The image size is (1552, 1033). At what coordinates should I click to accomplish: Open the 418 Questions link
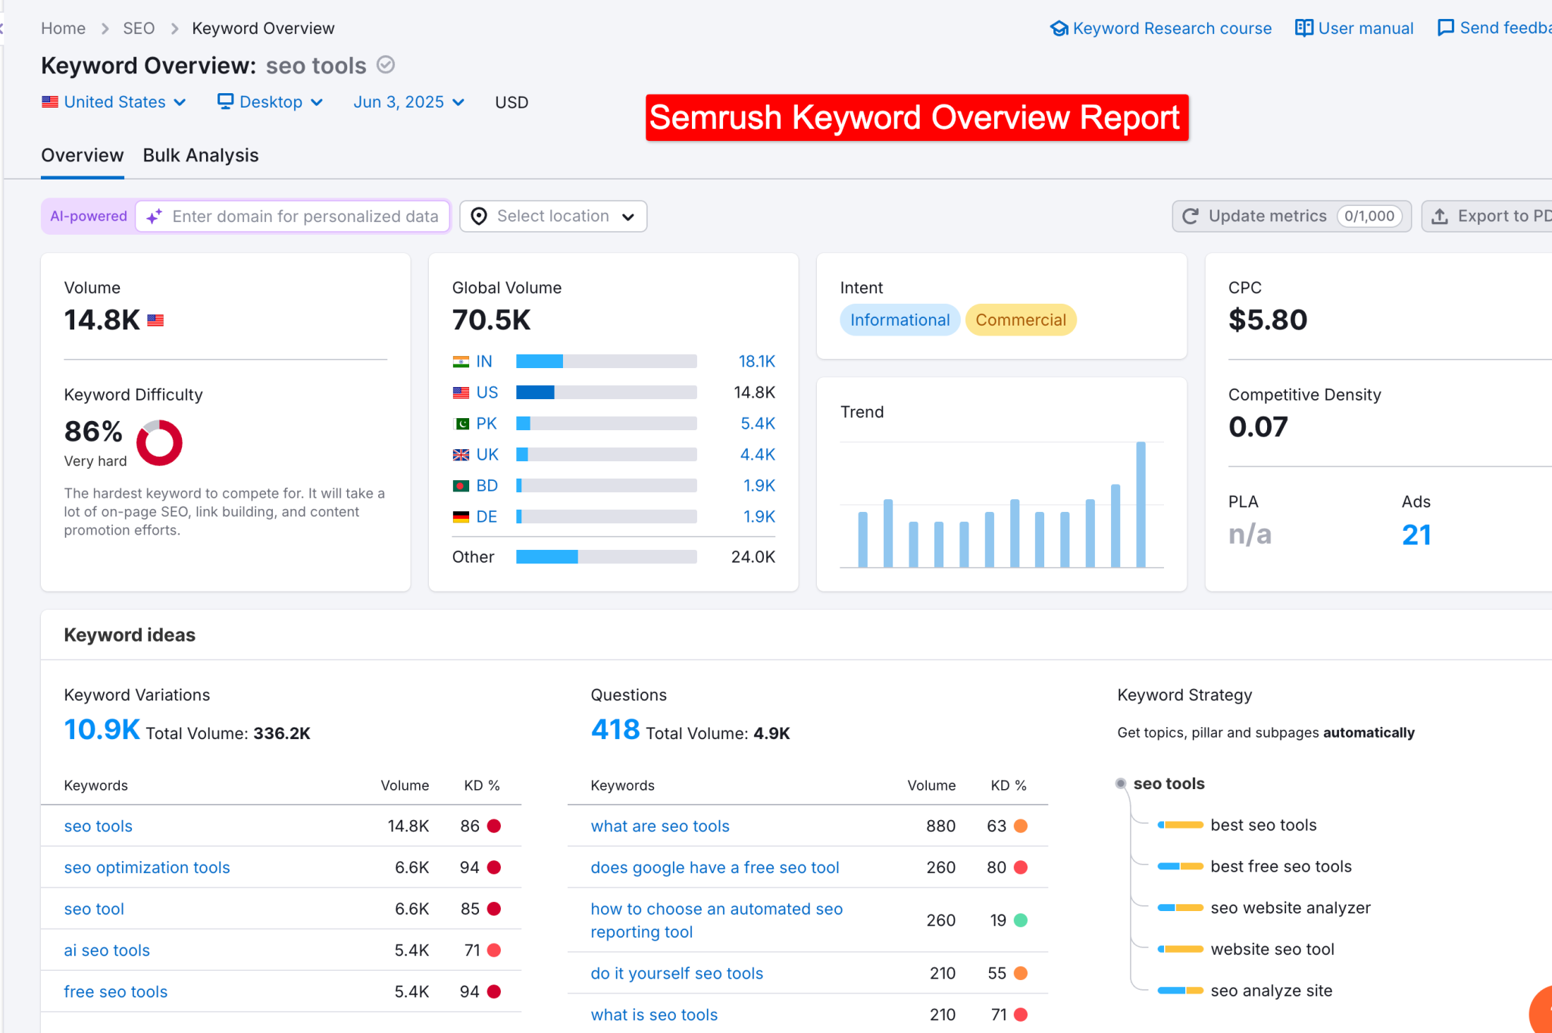point(615,729)
